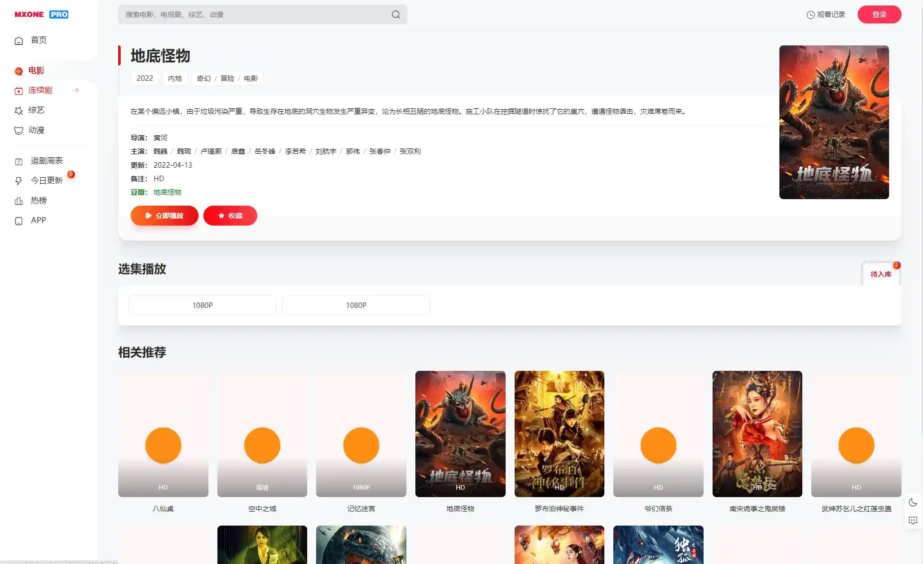This screenshot has width=923, height=564.
Task: Open the 追剧周表 calendar icon
Action: pyautogui.click(x=18, y=160)
